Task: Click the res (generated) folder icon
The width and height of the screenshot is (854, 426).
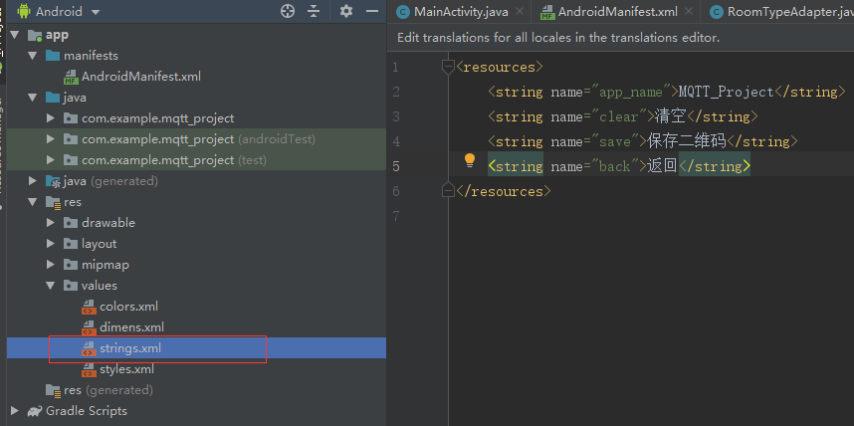Action: coord(53,390)
